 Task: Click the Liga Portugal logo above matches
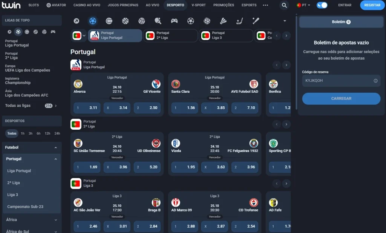[x=76, y=65]
